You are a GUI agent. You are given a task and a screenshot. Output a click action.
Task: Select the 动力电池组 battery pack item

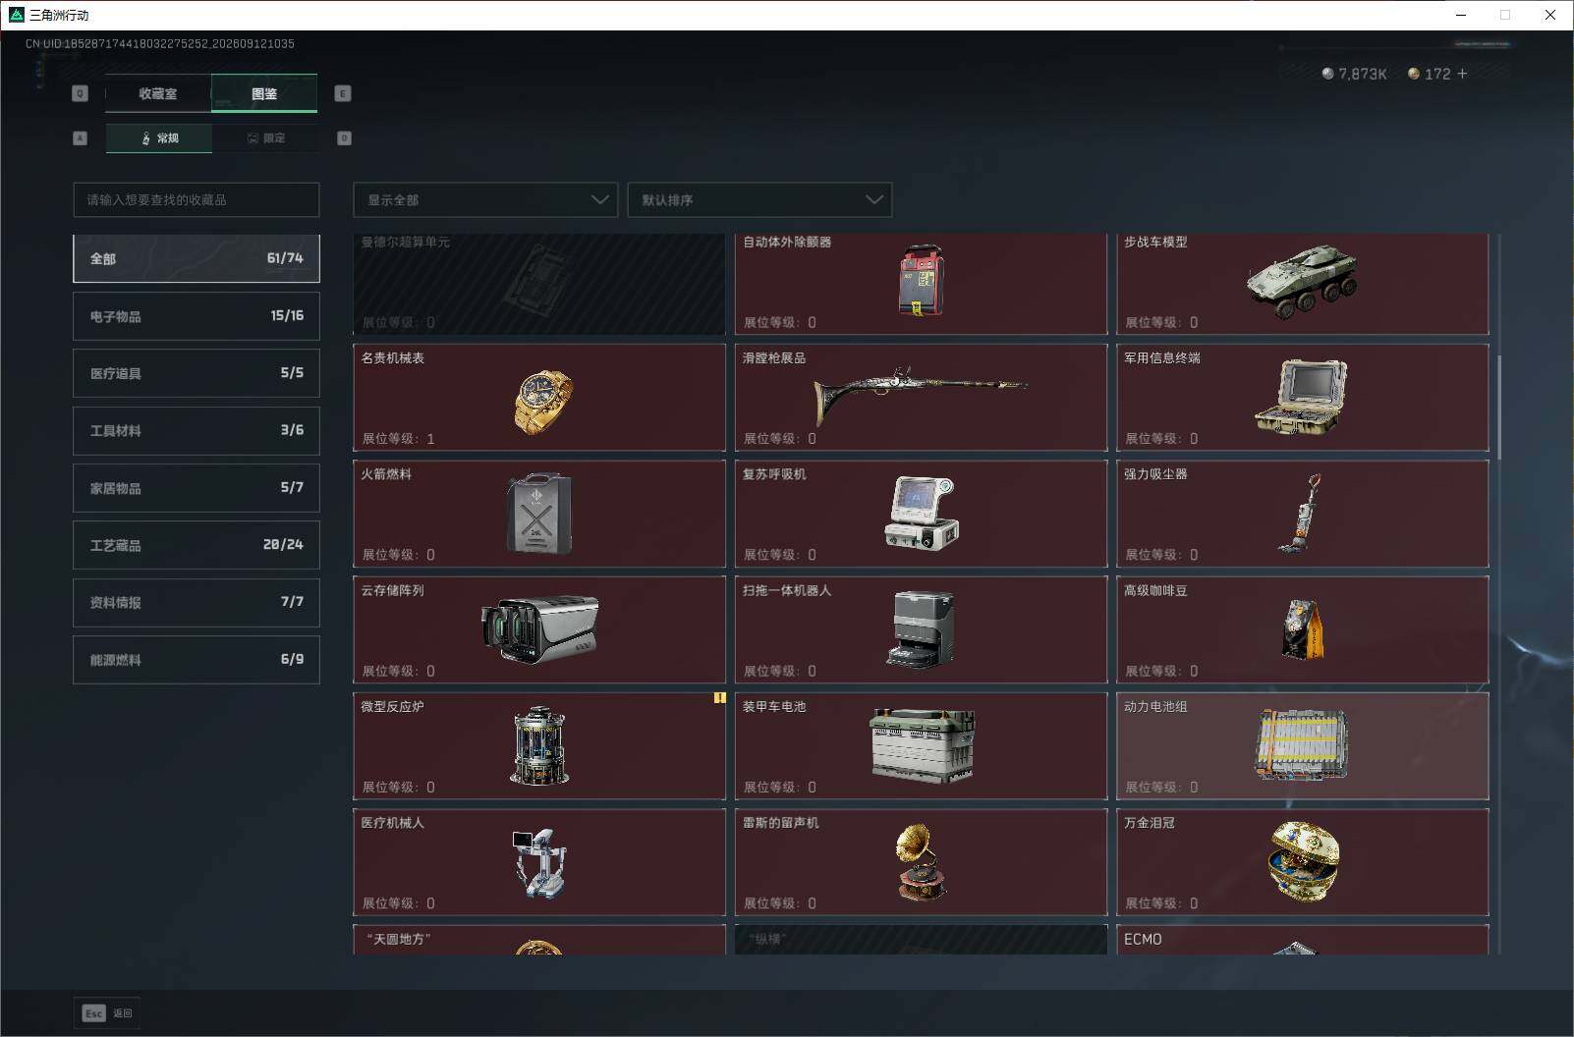[x=1302, y=746]
